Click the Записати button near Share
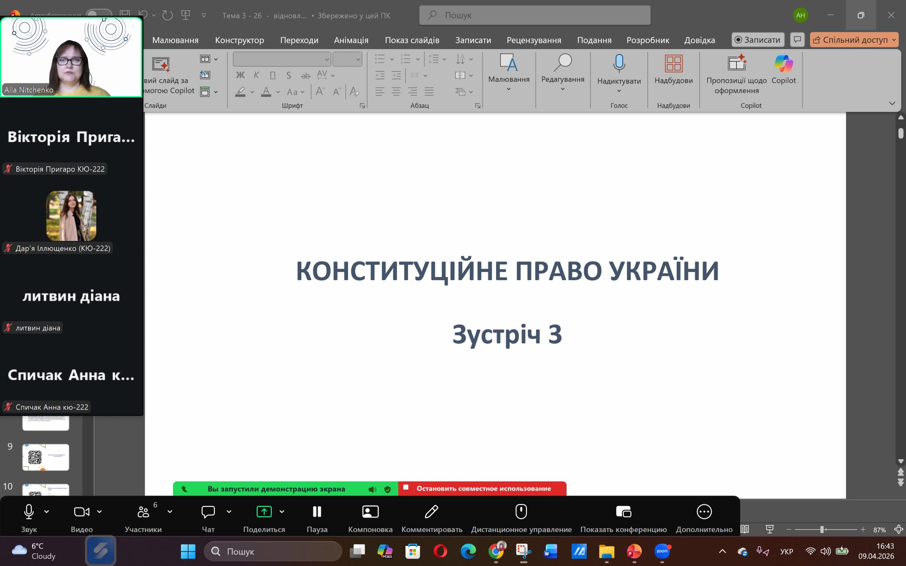906x566 pixels. point(758,40)
